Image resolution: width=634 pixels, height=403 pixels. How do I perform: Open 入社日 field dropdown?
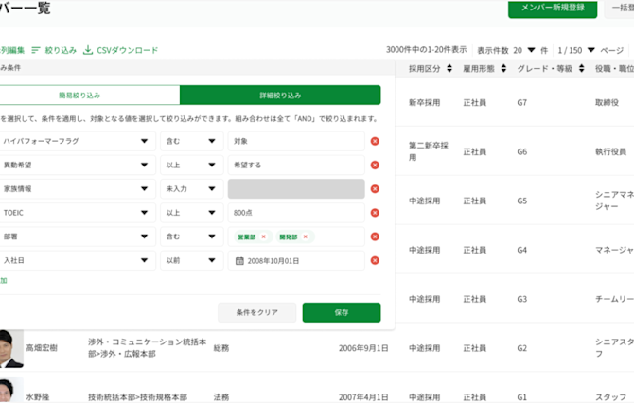77,260
